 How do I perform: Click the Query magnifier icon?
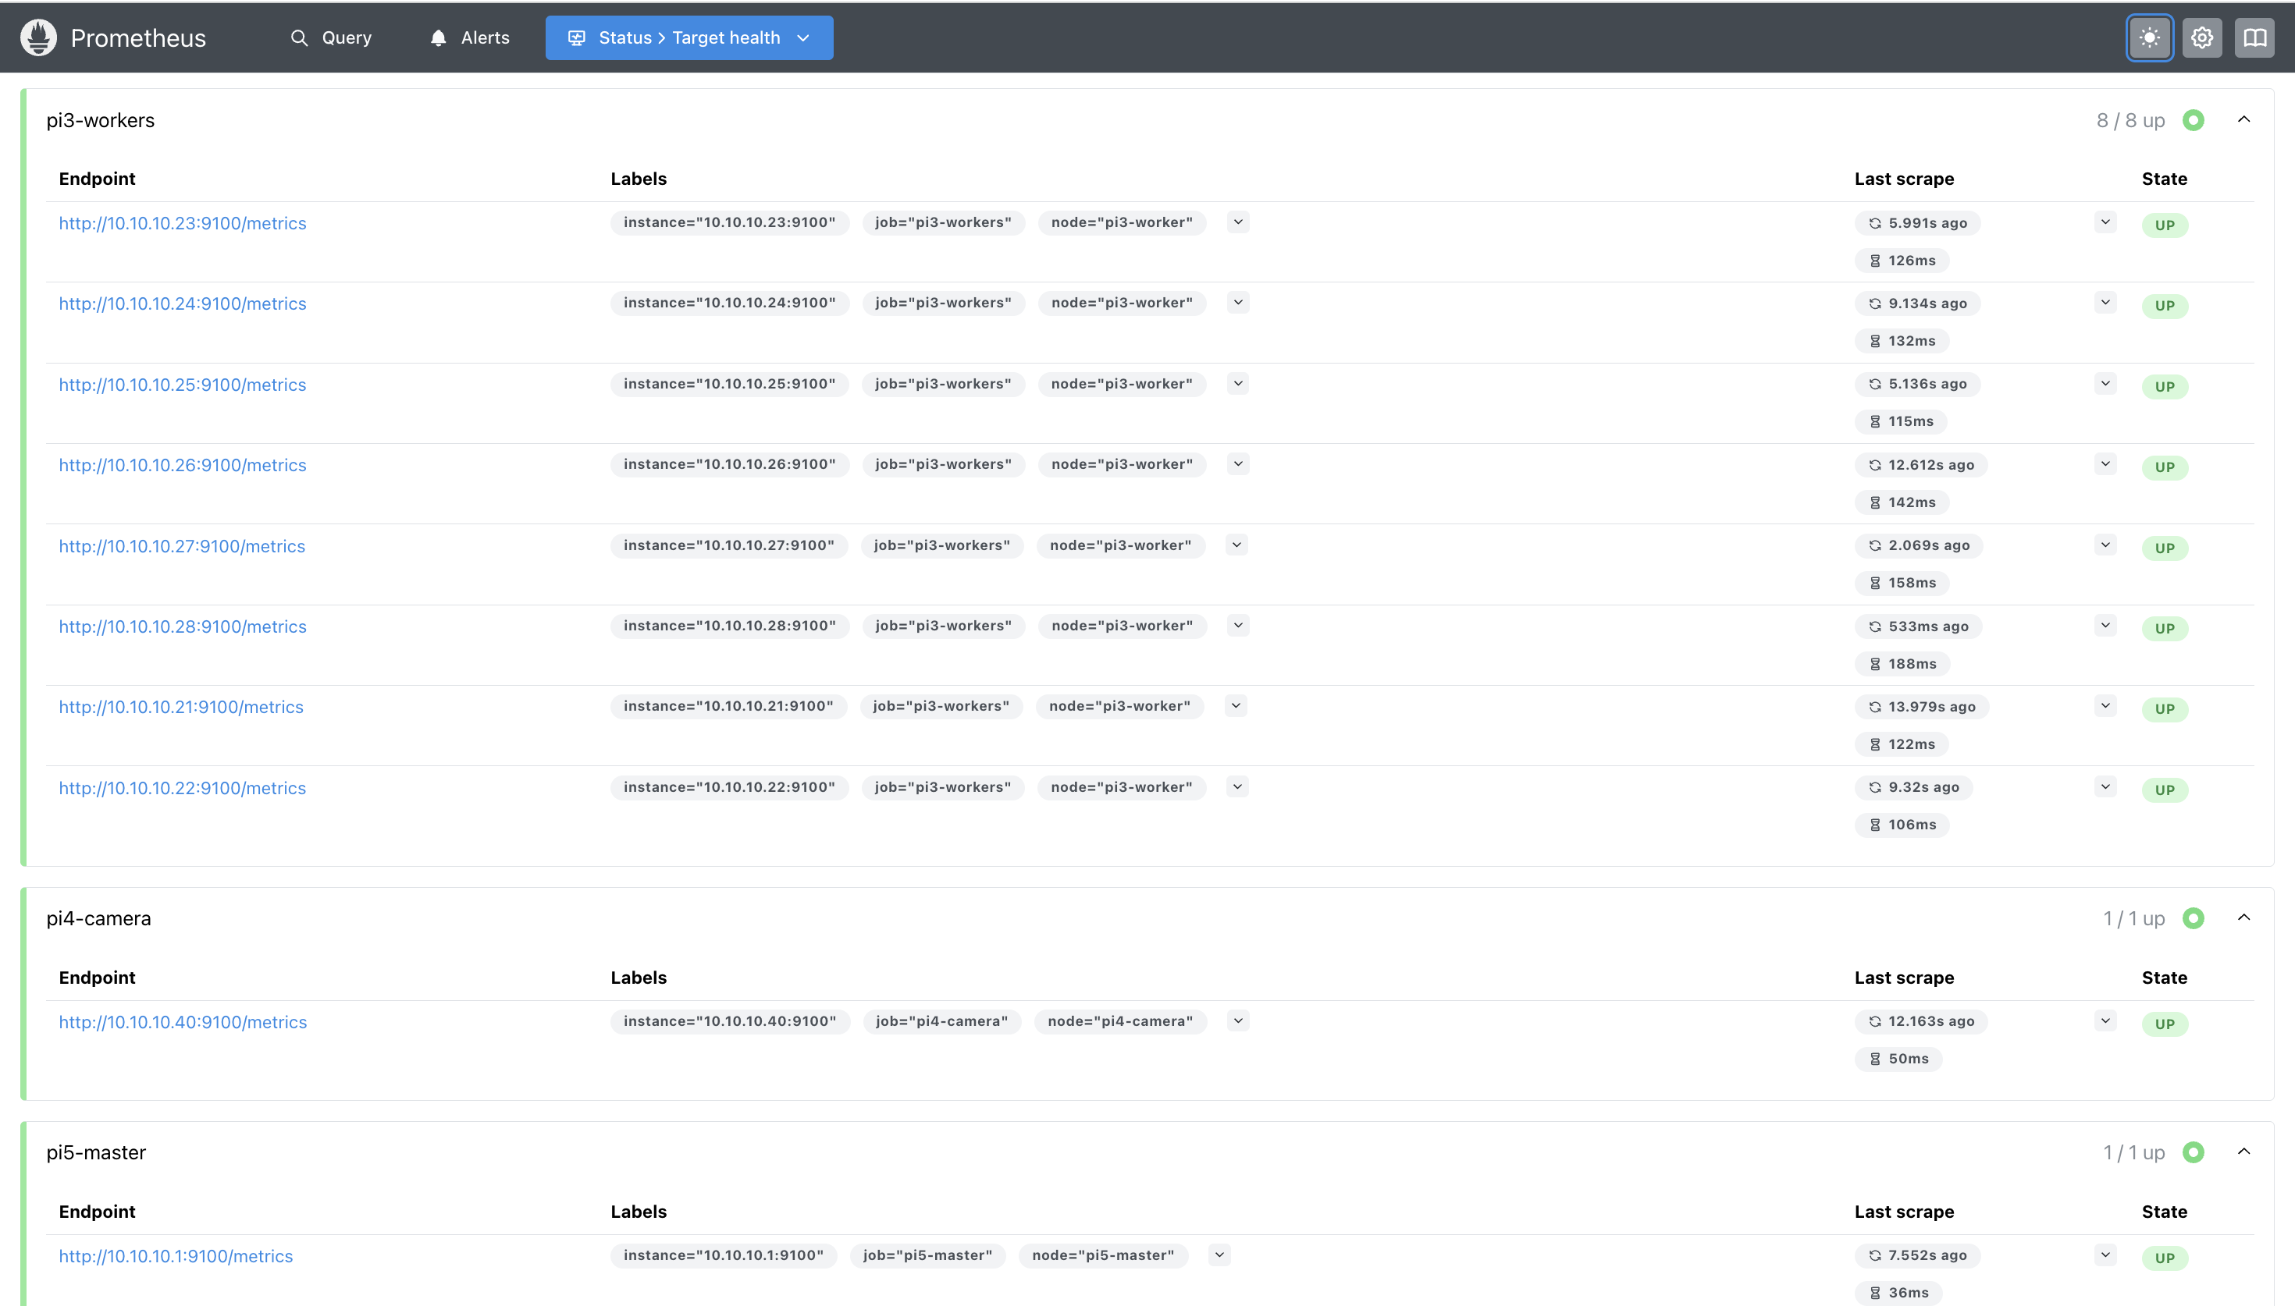(299, 37)
